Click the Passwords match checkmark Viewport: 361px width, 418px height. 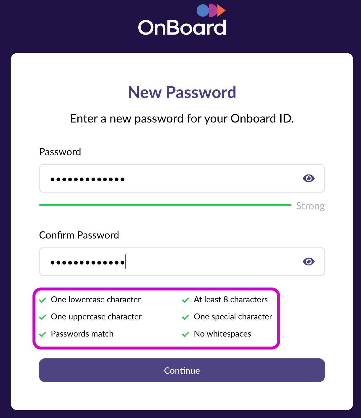tap(43, 334)
